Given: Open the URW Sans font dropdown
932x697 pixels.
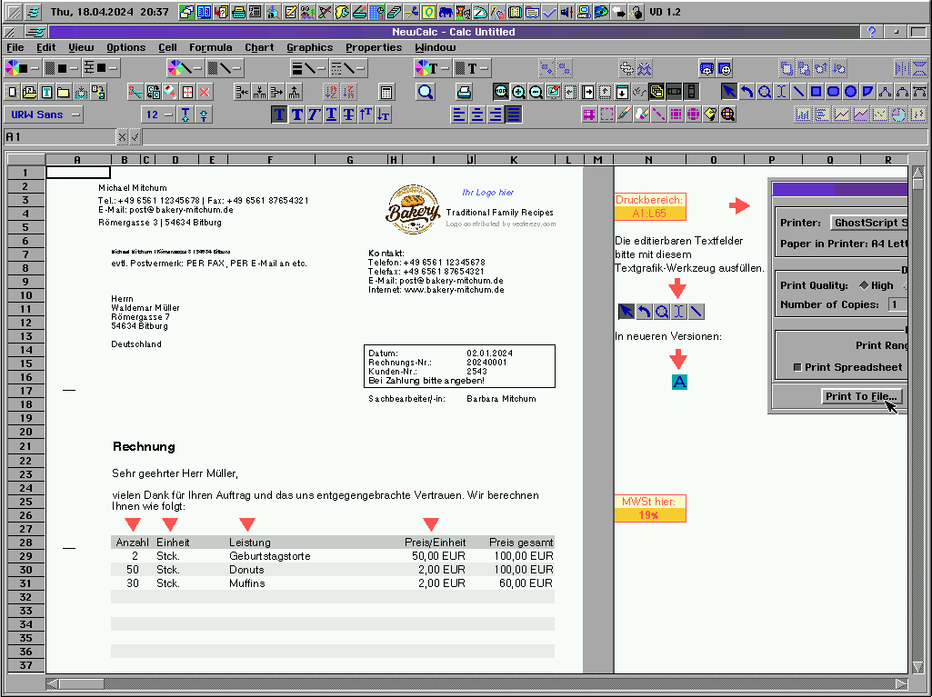Looking at the screenshot, I should pos(43,115).
